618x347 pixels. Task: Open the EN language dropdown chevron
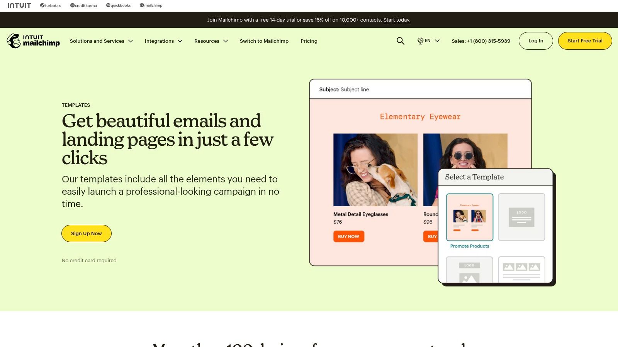(437, 41)
